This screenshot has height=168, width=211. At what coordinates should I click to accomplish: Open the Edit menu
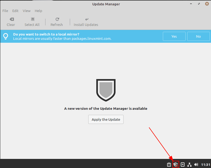15,11
